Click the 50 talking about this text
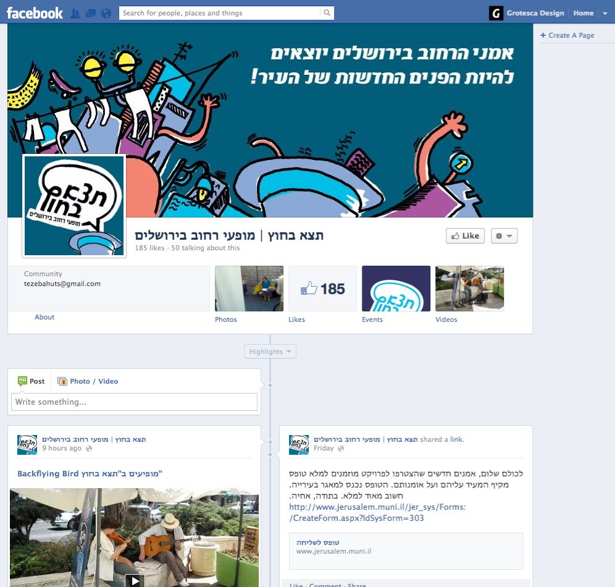615x587 pixels. pos(205,248)
